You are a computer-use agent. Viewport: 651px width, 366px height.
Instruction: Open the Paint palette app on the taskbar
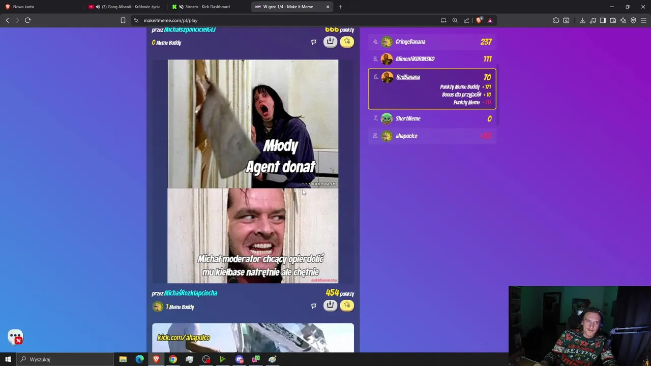click(x=272, y=359)
